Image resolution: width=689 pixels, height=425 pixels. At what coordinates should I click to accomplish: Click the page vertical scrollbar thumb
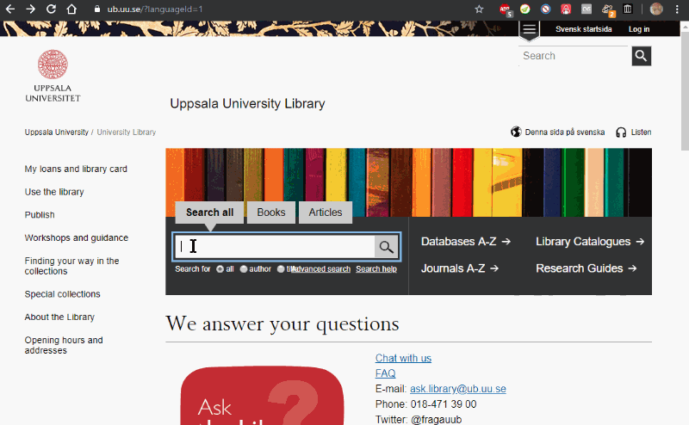[x=685, y=91]
